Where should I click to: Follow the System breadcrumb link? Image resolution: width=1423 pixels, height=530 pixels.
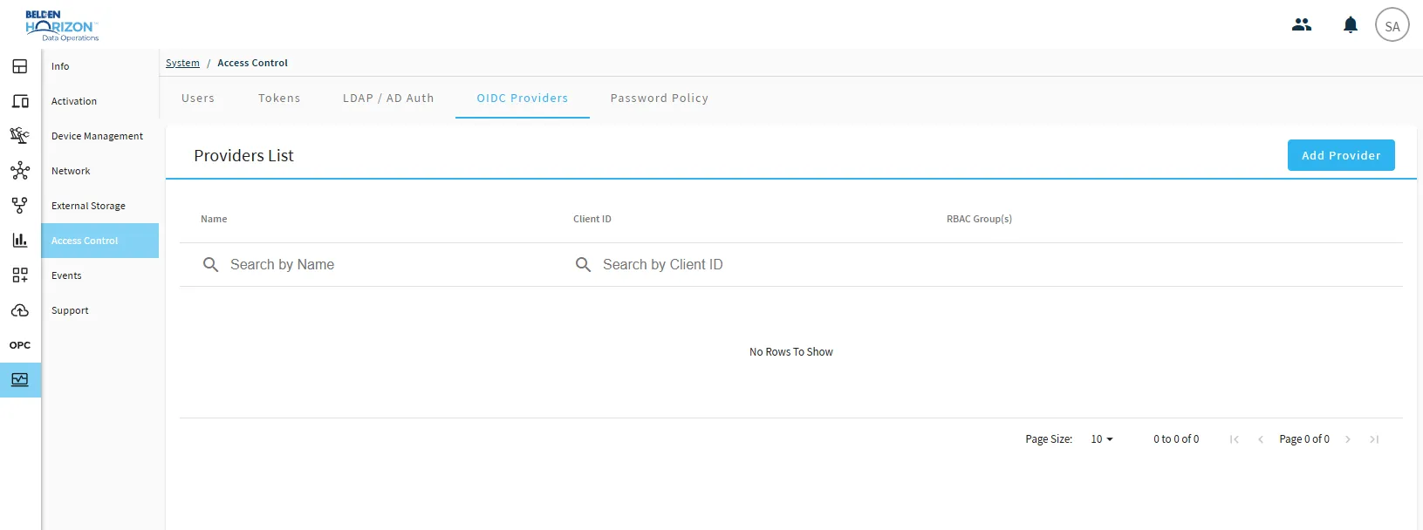[x=182, y=63]
